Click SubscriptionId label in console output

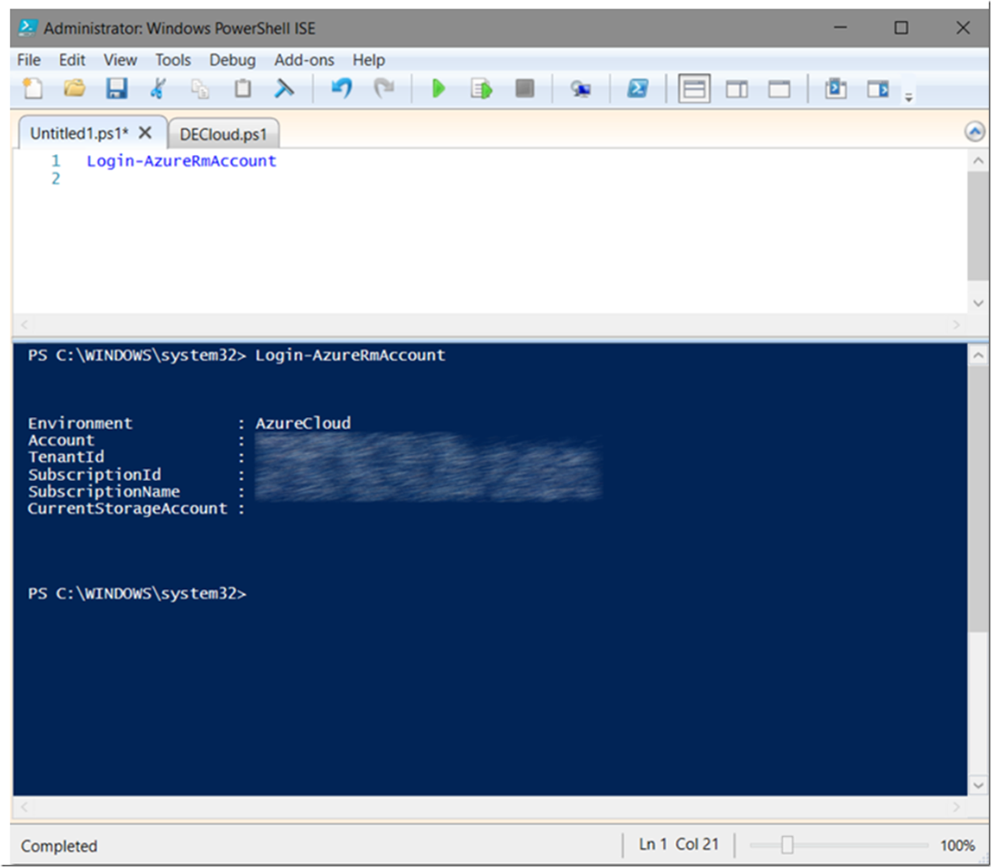94,474
